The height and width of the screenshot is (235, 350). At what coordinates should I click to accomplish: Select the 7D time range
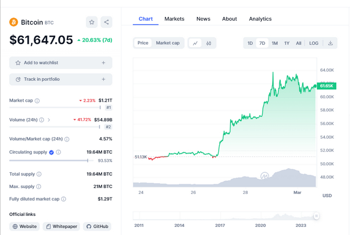pyautogui.click(x=262, y=43)
